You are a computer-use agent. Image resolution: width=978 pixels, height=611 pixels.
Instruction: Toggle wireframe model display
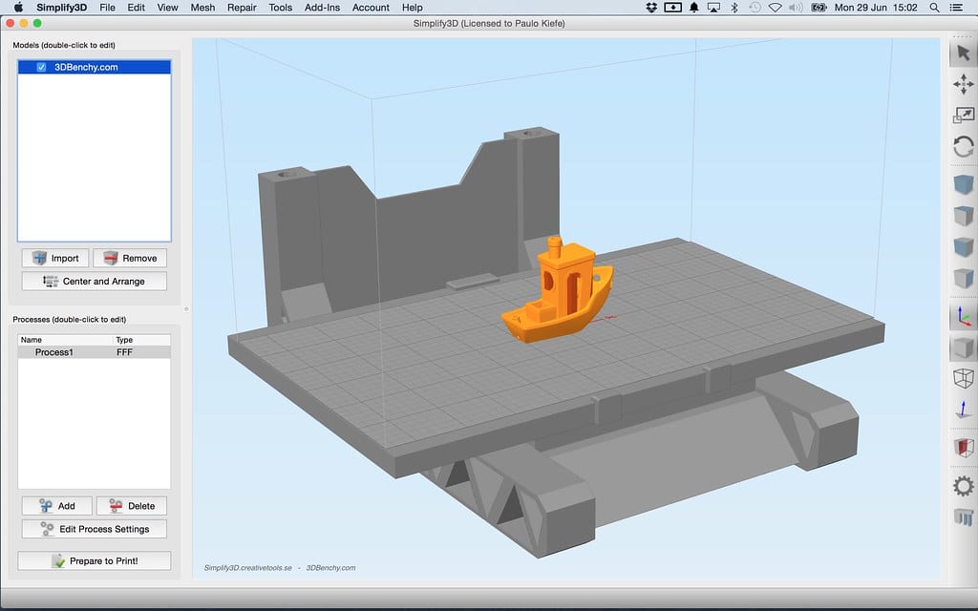click(964, 378)
